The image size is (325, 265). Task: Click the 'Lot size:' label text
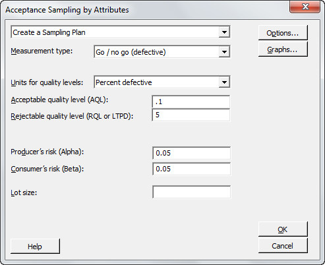point(24,192)
